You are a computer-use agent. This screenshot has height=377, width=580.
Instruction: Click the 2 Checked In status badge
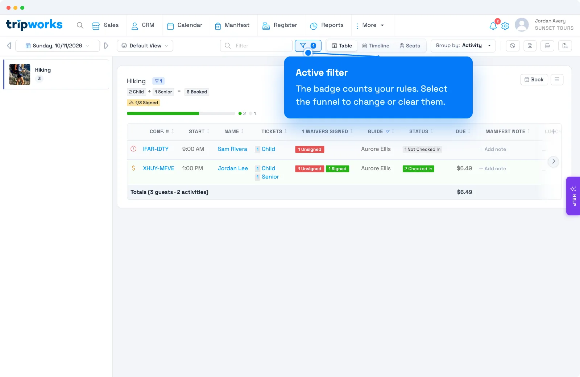pos(418,169)
